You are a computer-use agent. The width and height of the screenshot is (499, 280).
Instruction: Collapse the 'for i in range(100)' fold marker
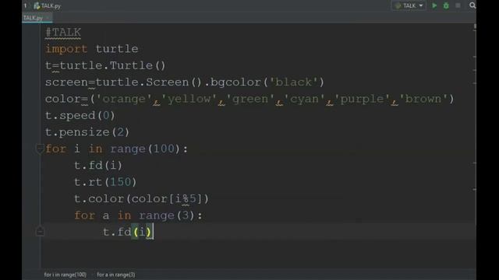tap(40, 149)
